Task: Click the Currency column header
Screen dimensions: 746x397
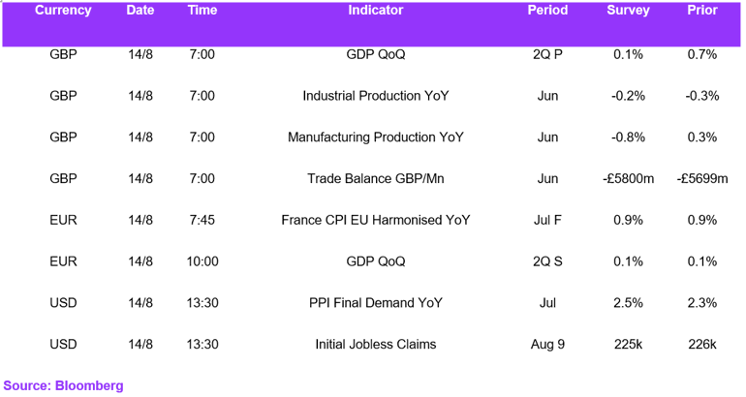Action: pos(63,10)
